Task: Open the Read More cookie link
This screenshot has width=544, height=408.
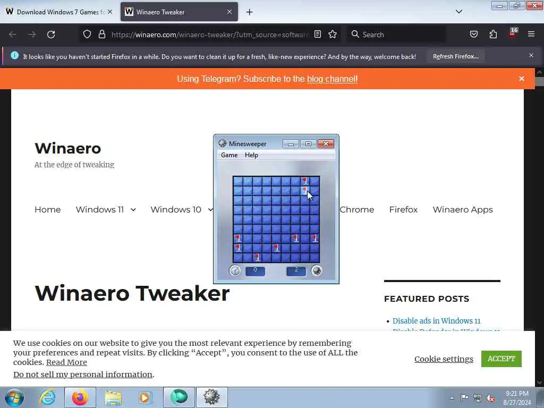Action: point(66,362)
